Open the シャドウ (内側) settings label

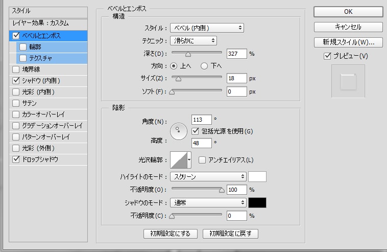[x=41, y=81]
